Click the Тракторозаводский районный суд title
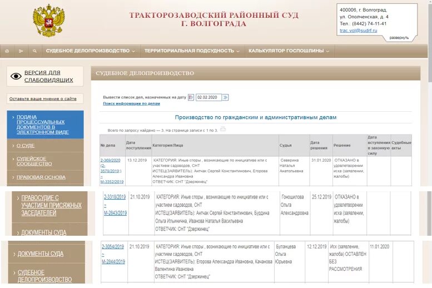Viewport: 432px width, 288px height. (x=214, y=19)
